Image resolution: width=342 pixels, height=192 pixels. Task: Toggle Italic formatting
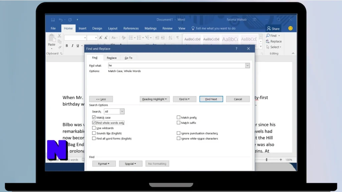[72, 46]
